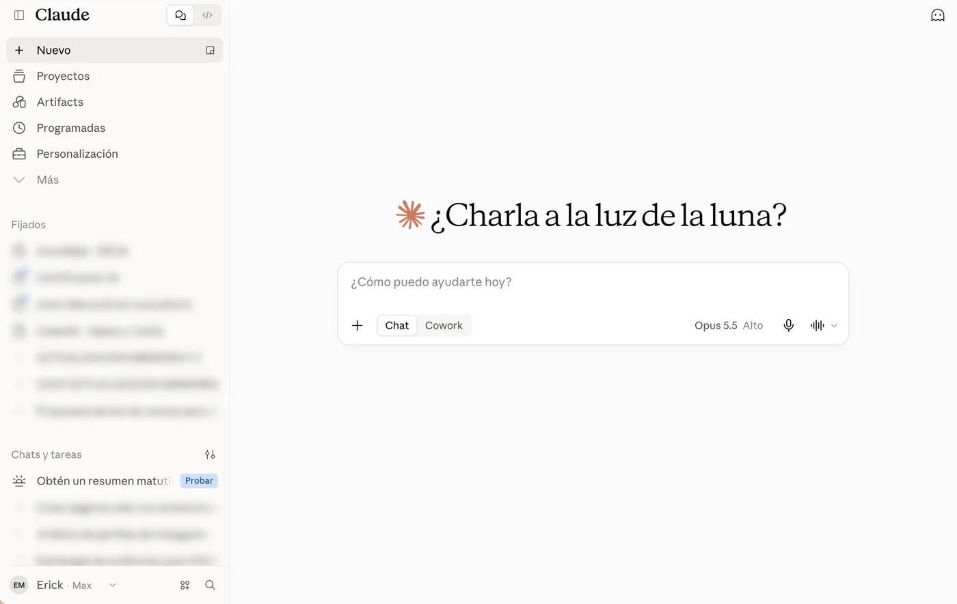Focus the ¿Cómo puedo ayudarte hoy? input

click(x=593, y=282)
